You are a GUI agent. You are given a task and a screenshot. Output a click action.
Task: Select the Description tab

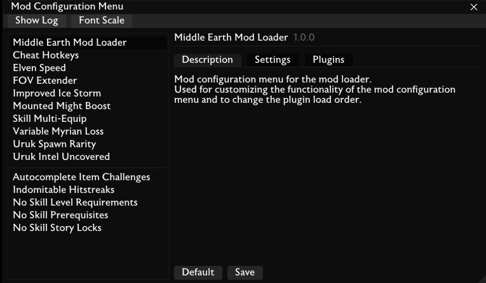click(x=207, y=60)
